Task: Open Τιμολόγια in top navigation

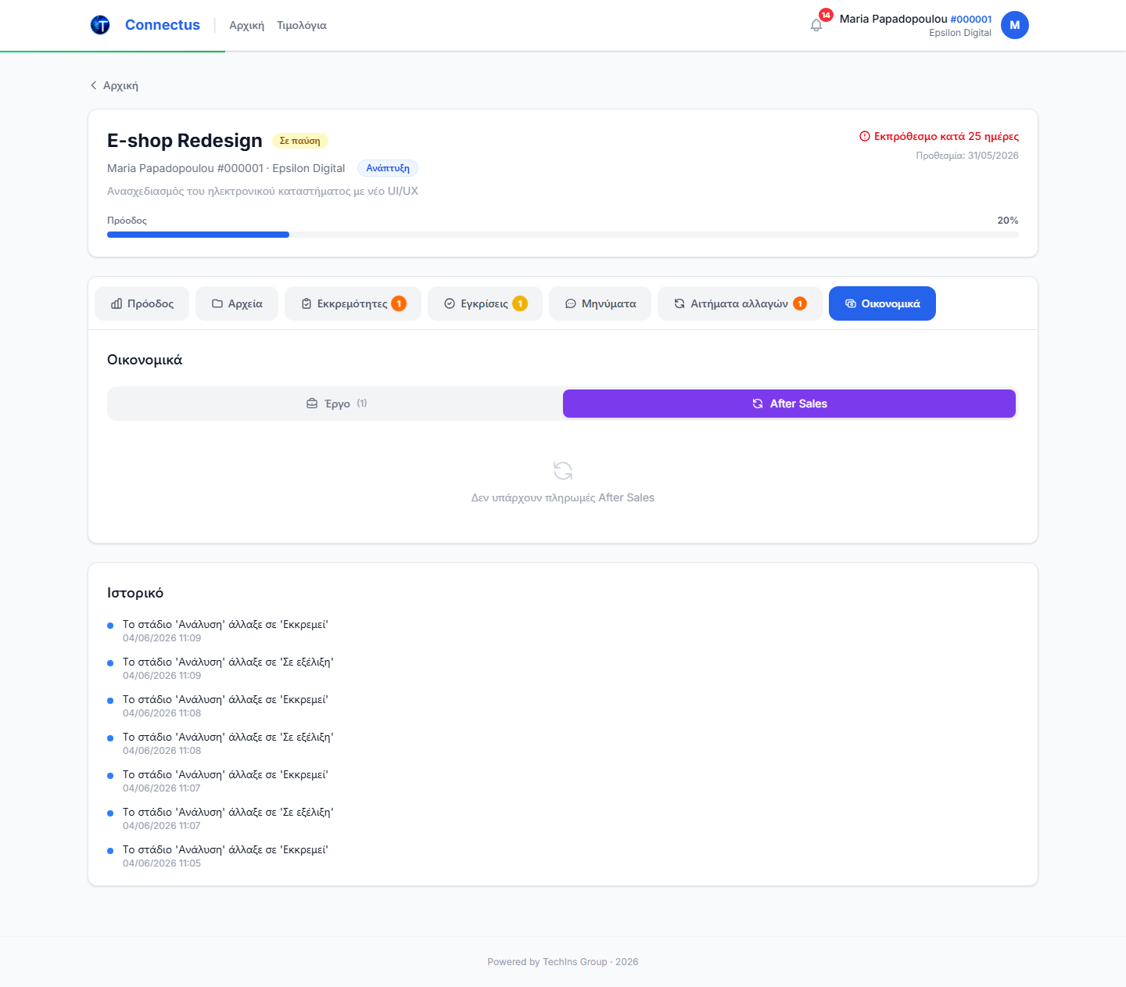Action: [x=302, y=25]
